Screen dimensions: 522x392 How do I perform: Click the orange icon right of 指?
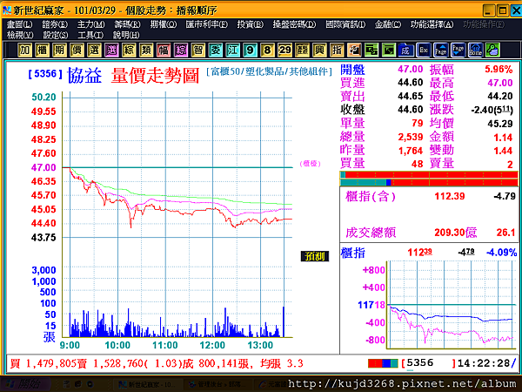(354, 51)
